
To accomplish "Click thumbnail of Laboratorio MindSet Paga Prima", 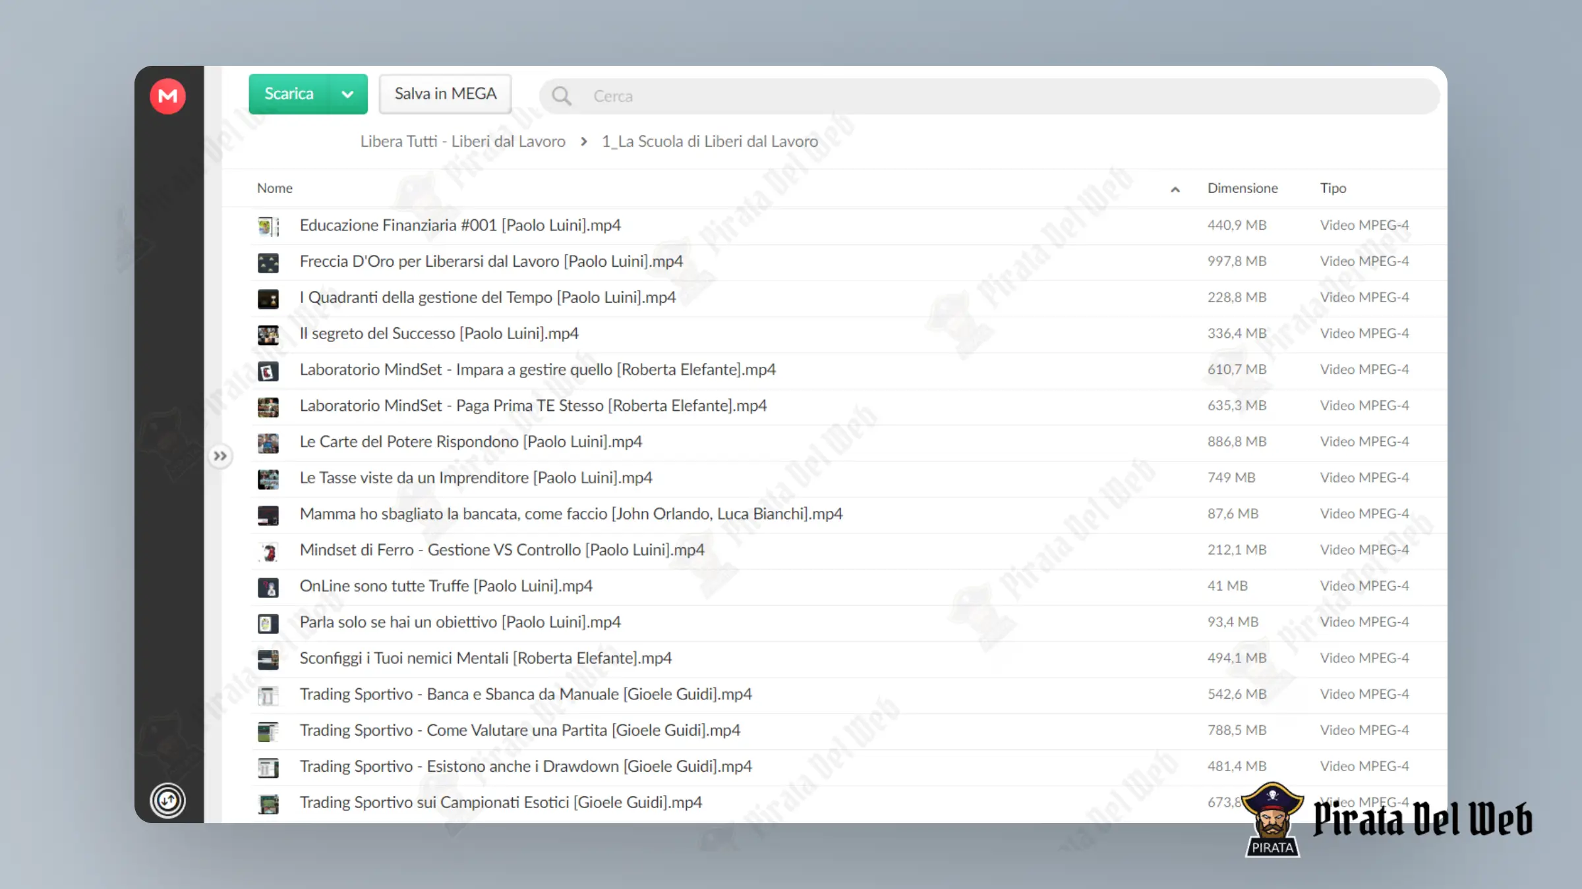I will [x=268, y=407].
